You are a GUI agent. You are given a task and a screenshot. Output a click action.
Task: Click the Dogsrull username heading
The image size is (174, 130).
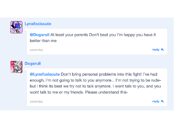coord(33,64)
